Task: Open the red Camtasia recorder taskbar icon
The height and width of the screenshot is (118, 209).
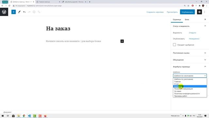Action: click(40, 116)
